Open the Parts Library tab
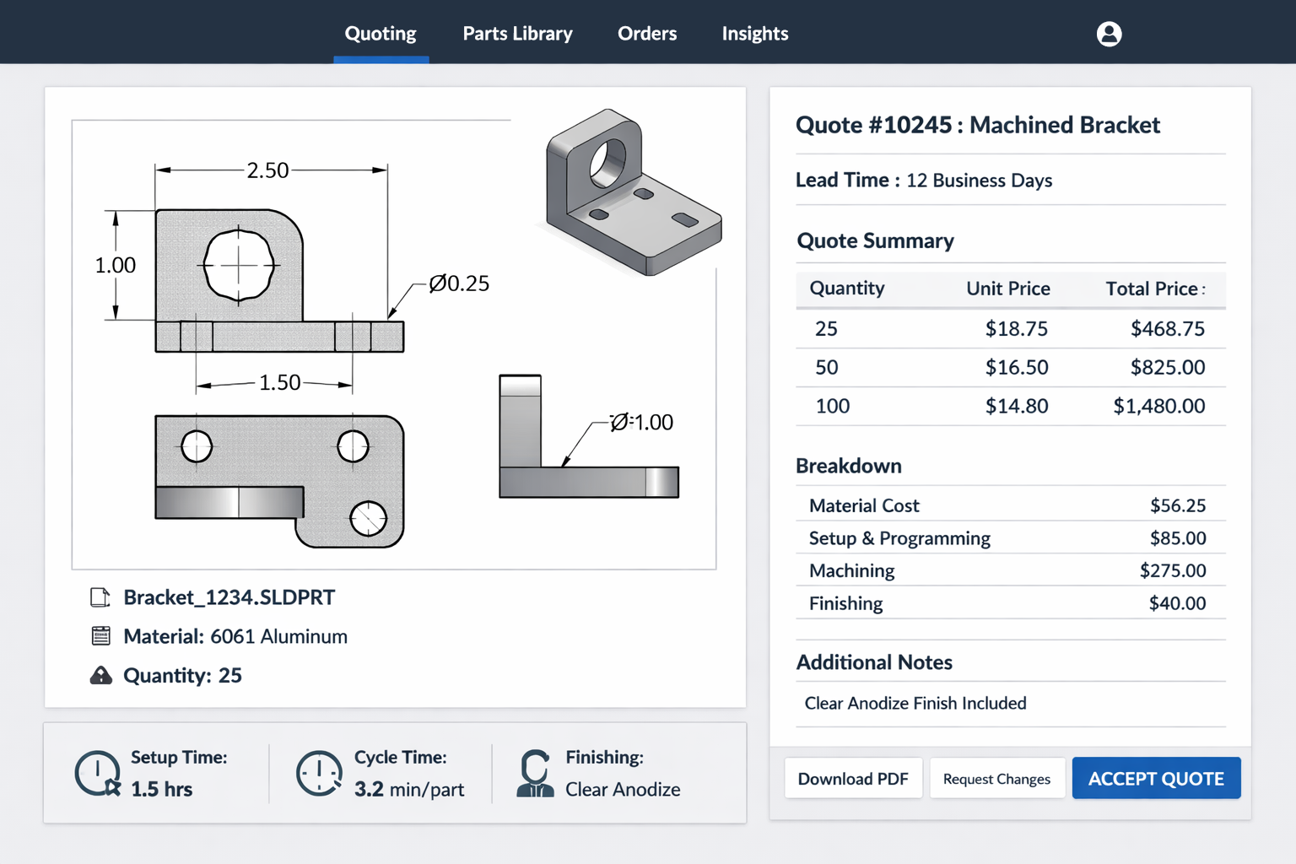This screenshot has height=864, width=1296. tap(517, 34)
